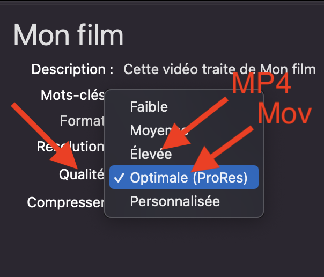This screenshot has height=277, width=324.
Task: Click the large Mon film title
Action: [x=68, y=34]
